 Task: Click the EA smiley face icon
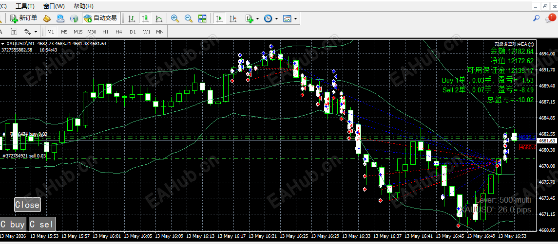pyautogui.click(x=531, y=44)
